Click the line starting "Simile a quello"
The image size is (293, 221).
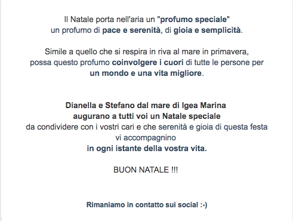pyautogui.click(x=147, y=52)
